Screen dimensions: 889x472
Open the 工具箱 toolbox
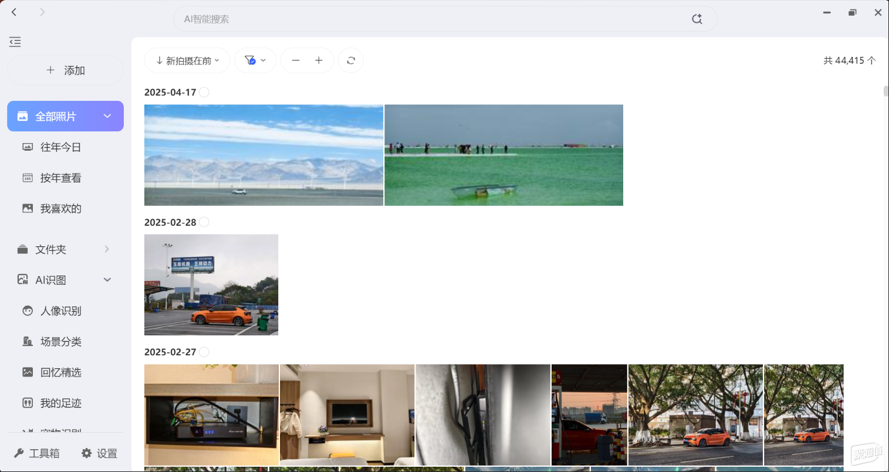click(37, 453)
